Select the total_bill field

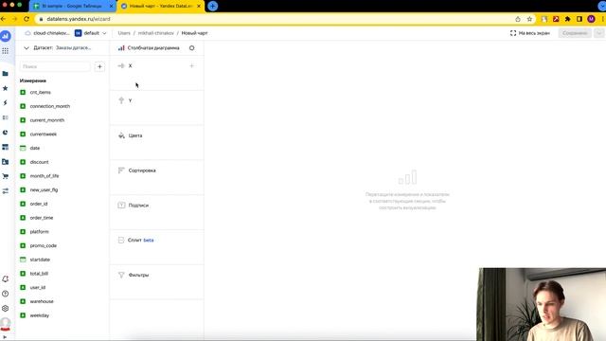point(39,274)
